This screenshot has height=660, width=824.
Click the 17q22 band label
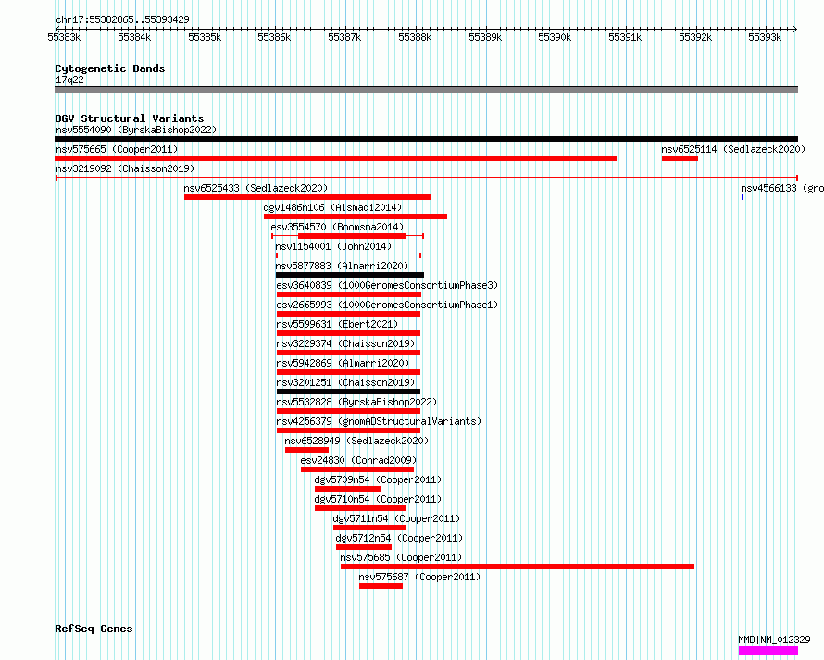click(69, 80)
